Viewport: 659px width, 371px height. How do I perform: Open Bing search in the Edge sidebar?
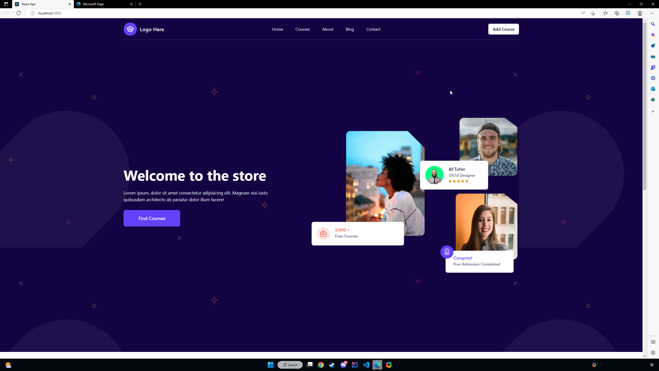tap(653, 24)
